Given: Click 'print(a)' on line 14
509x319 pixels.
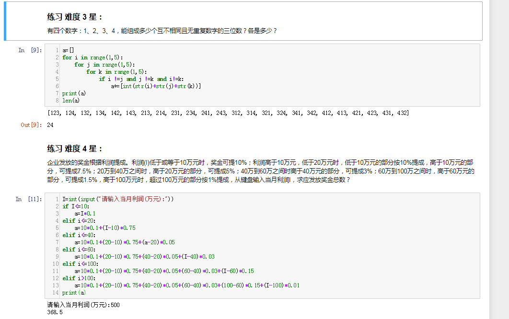Looking at the screenshot, I should click(x=74, y=292).
